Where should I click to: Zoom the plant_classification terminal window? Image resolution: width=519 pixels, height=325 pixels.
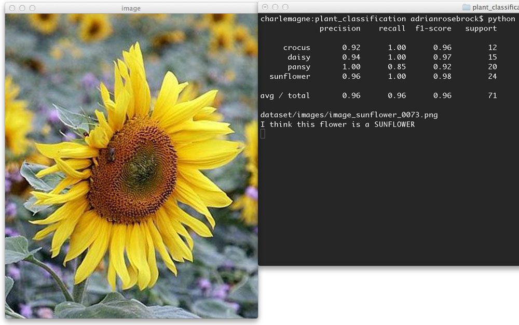[x=285, y=7]
